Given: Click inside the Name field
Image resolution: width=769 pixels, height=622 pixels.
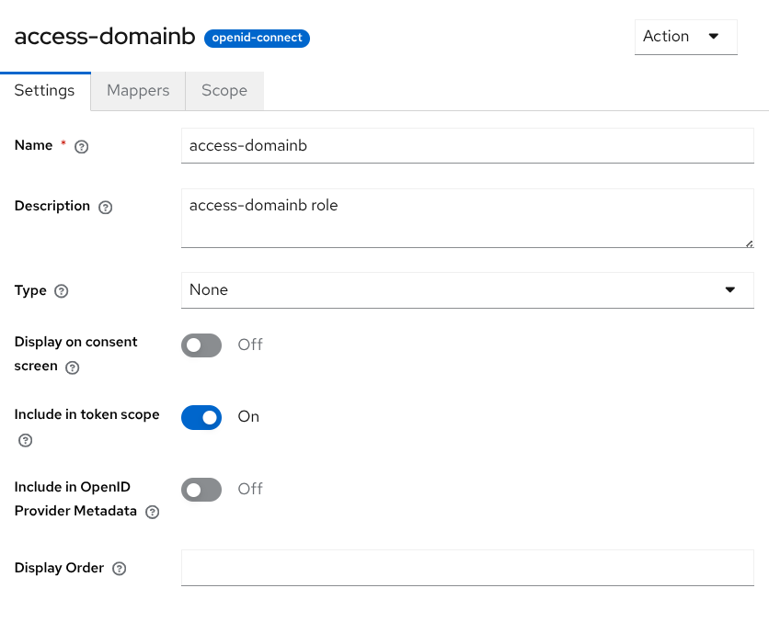Looking at the screenshot, I should [467, 145].
